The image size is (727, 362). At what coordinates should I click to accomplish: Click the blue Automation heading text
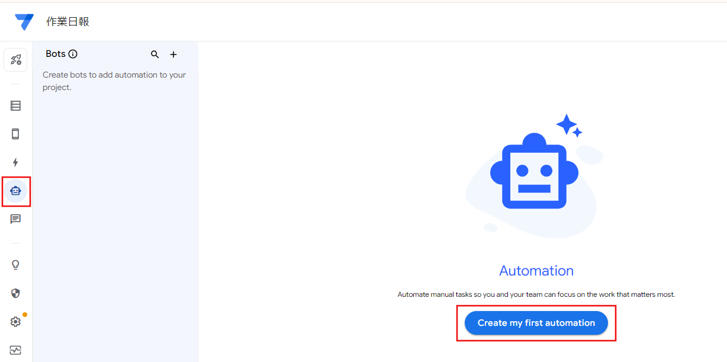pyautogui.click(x=536, y=270)
